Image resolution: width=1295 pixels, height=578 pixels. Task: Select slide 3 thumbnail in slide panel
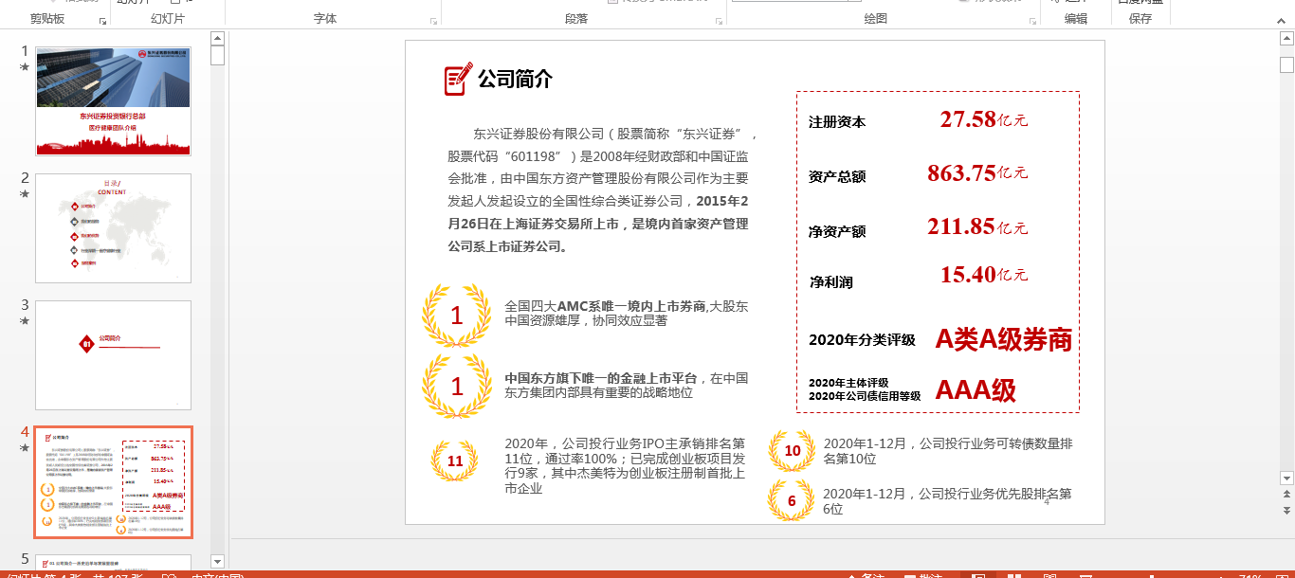click(113, 355)
